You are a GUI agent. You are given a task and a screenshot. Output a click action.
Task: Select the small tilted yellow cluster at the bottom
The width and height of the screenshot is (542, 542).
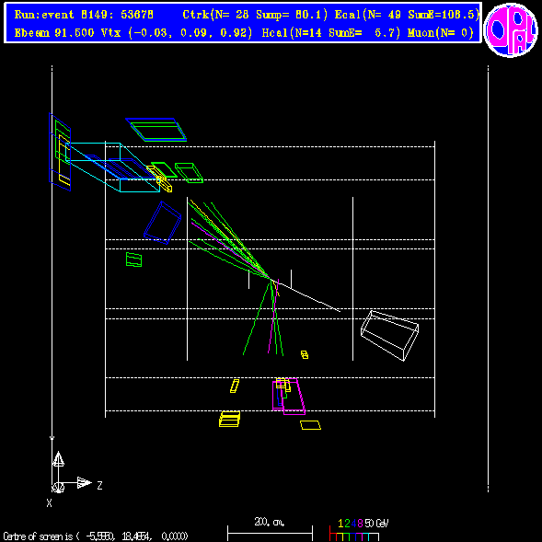tap(235, 386)
